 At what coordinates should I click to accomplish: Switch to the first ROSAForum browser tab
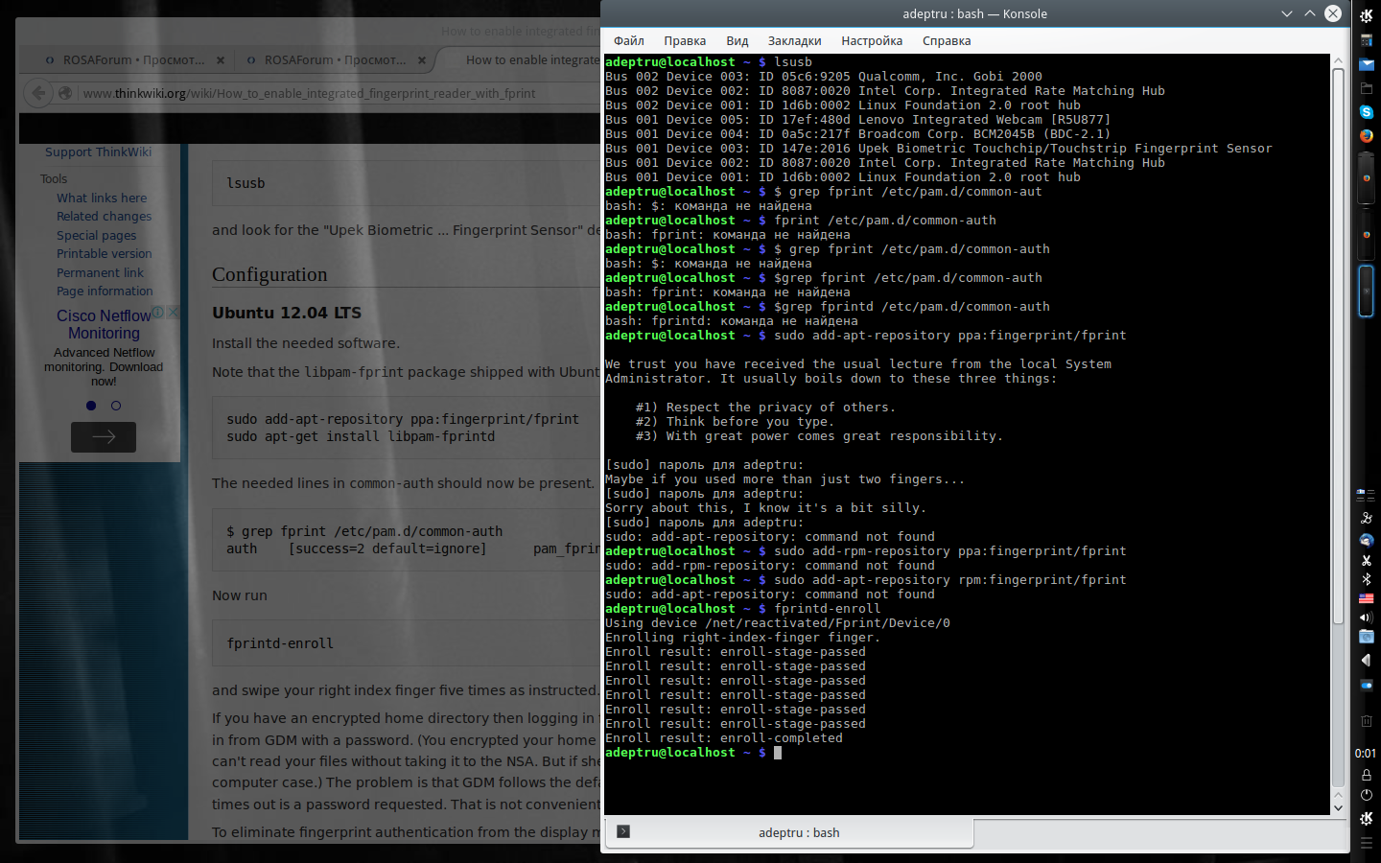pos(132,60)
